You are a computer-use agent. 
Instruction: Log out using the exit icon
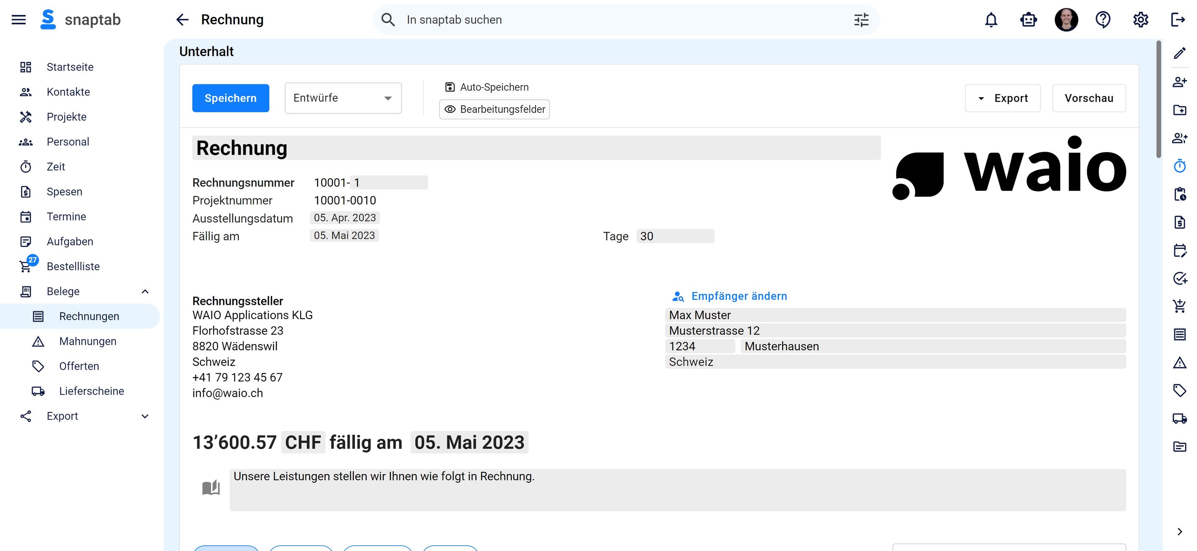[1178, 20]
